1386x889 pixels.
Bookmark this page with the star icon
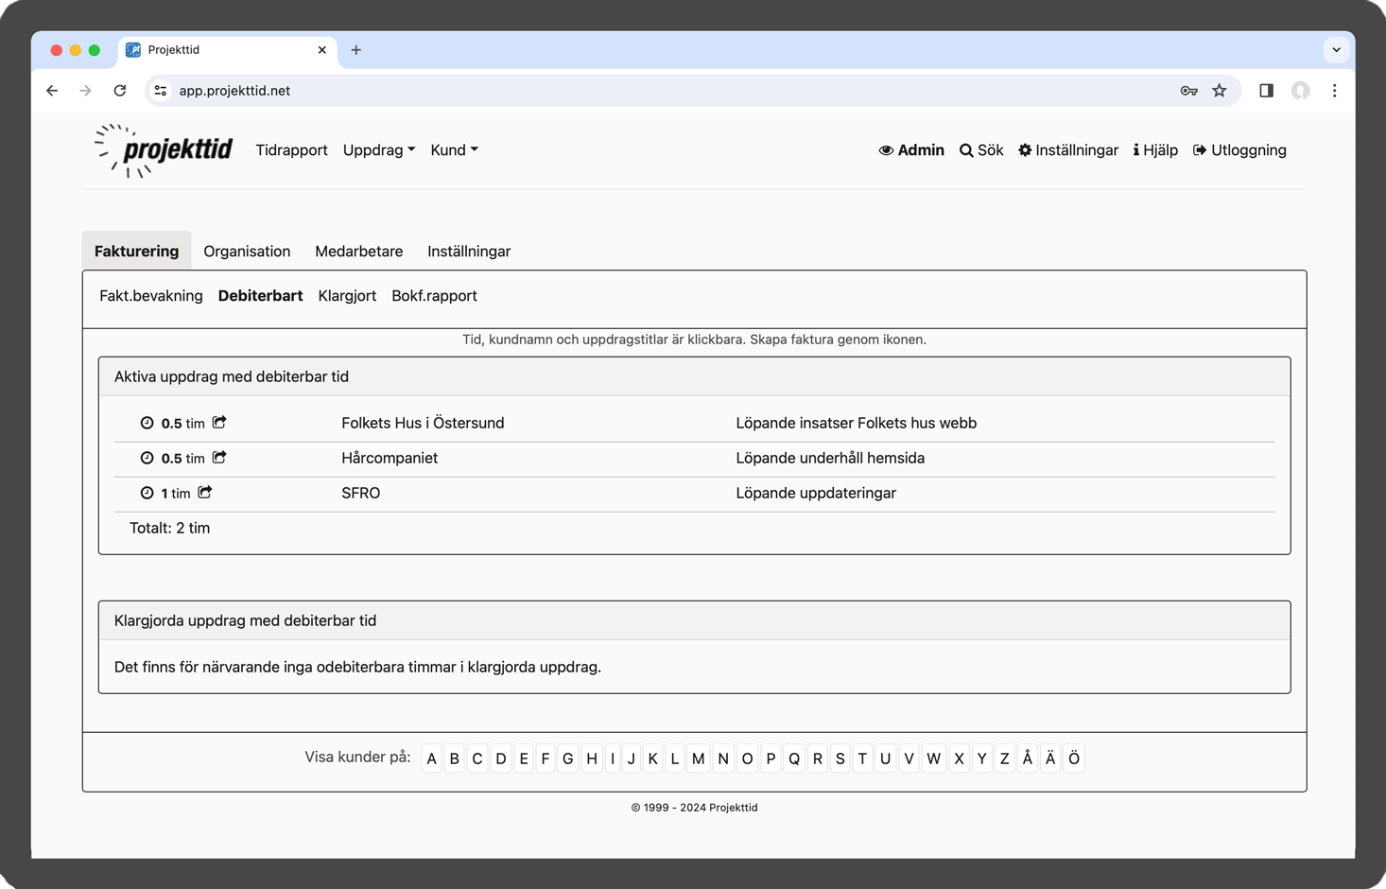pyautogui.click(x=1220, y=91)
